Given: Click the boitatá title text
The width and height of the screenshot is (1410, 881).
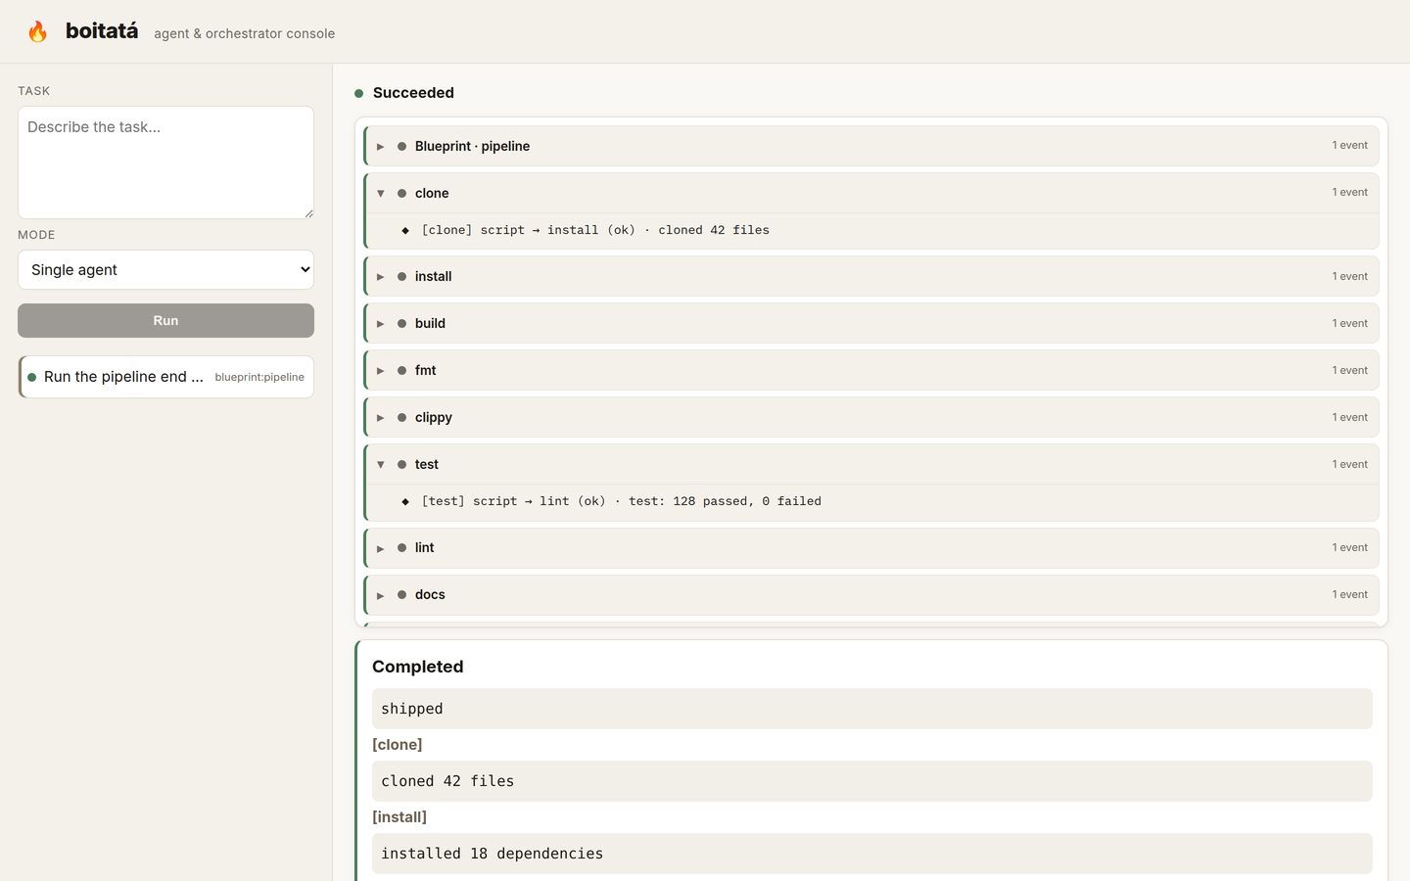Looking at the screenshot, I should click(102, 31).
